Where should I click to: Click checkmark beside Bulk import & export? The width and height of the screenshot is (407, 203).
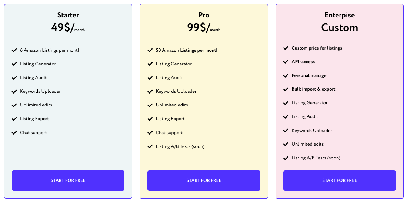[x=286, y=89]
